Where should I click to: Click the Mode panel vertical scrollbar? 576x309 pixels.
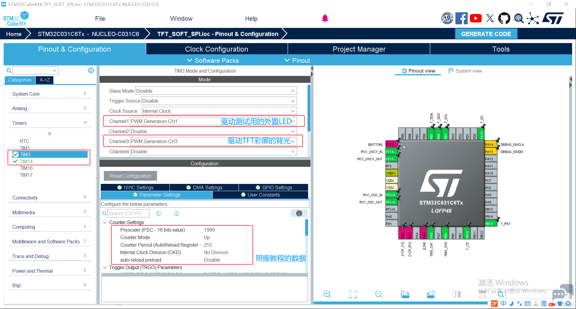click(x=309, y=108)
